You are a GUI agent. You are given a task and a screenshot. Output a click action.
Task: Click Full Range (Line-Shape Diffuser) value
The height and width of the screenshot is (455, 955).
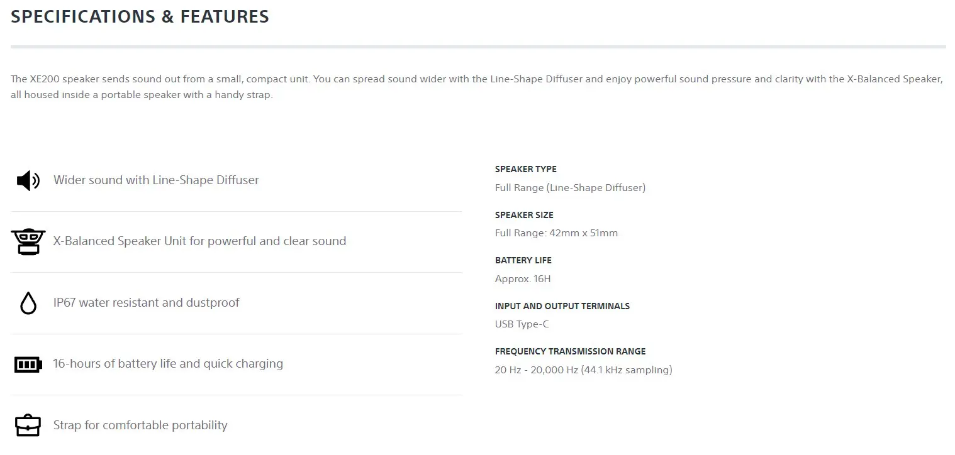570,187
